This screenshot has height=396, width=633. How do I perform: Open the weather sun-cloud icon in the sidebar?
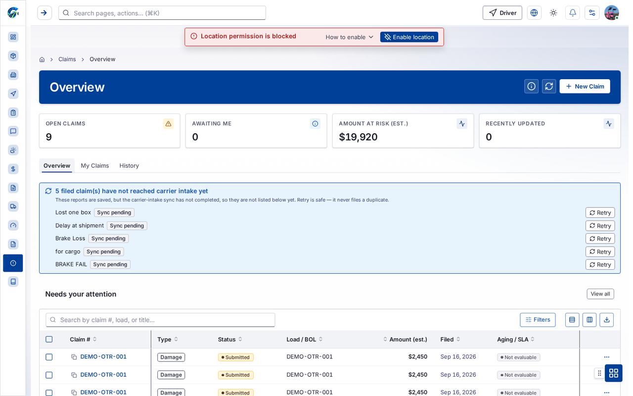(x=13, y=150)
